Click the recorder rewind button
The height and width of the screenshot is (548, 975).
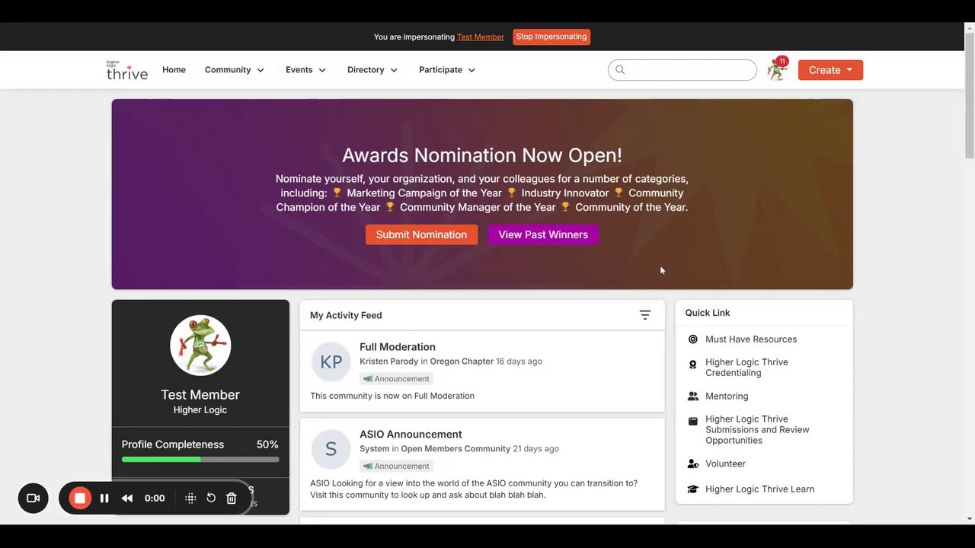[127, 499]
